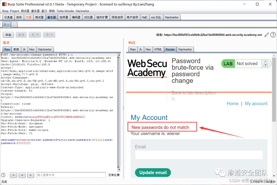This screenshot has height=185, width=277.
Task: Select response Render tab
Action: 170,50
